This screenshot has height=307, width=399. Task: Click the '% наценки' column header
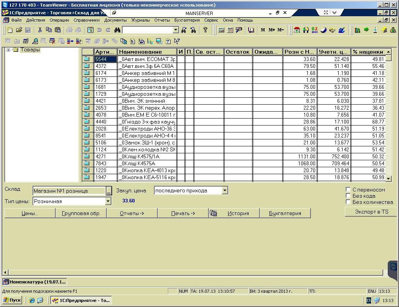pos(368,52)
